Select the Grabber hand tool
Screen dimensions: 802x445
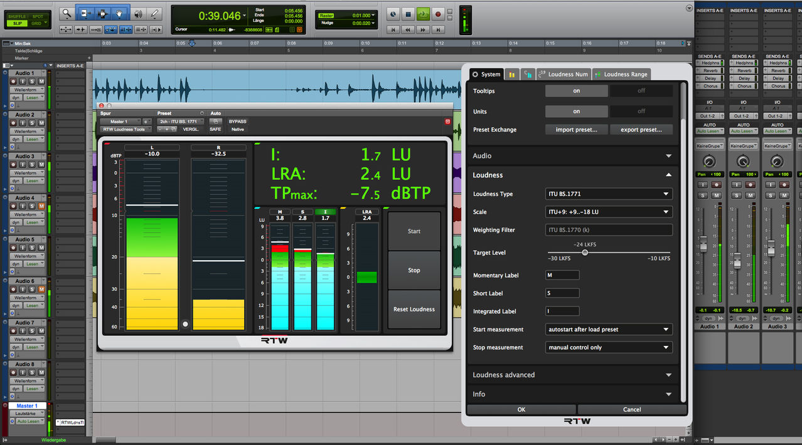tap(119, 13)
